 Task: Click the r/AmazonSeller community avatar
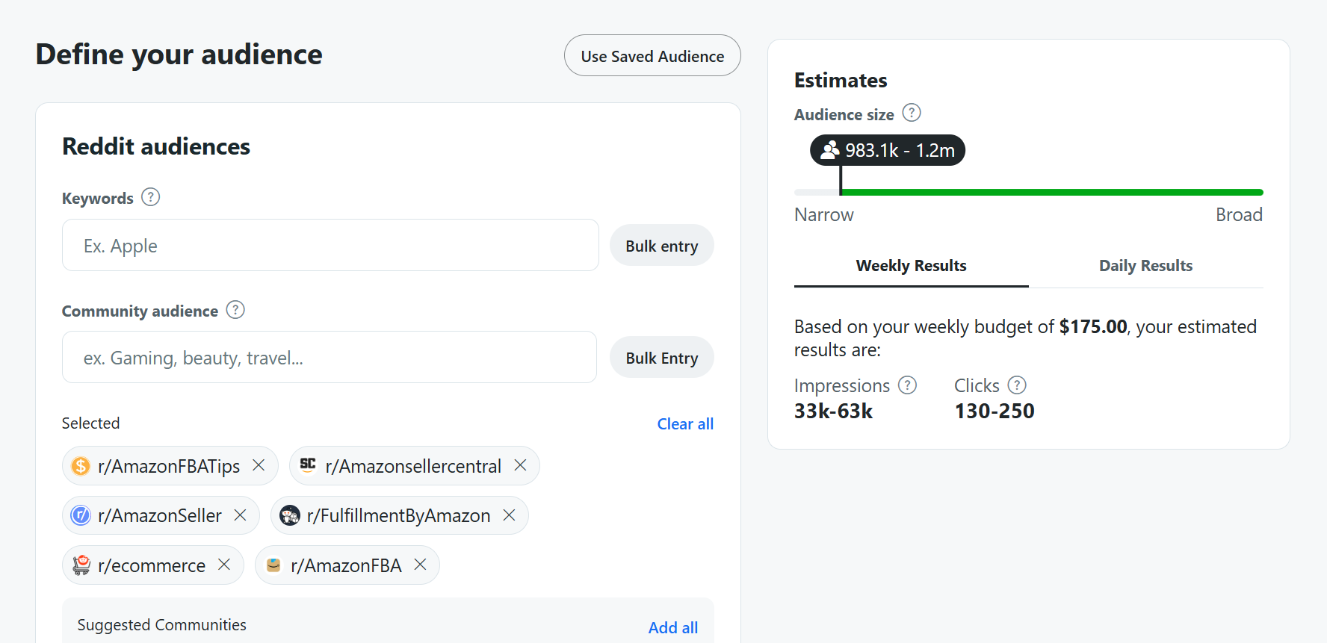81,515
